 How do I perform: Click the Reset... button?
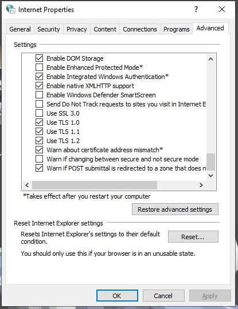(x=193, y=237)
